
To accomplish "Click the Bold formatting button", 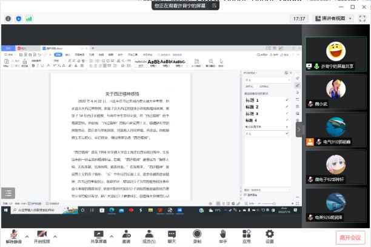I will tap(33, 66).
